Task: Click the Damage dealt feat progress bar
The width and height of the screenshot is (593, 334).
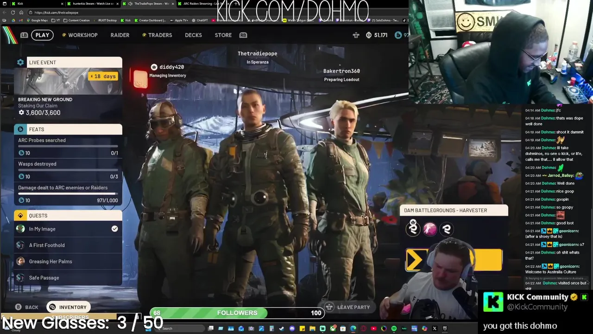Action: tap(68, 193)
